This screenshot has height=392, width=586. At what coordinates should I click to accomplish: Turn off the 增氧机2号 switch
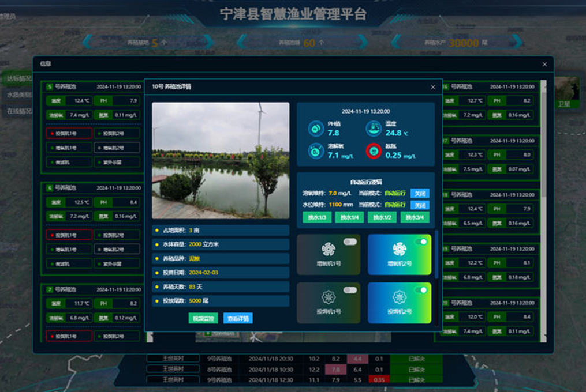[x=421, y=242]
